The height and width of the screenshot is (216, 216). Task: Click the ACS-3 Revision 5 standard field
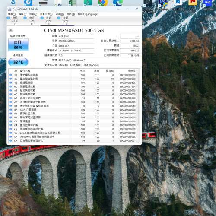(x=99, y=60)
